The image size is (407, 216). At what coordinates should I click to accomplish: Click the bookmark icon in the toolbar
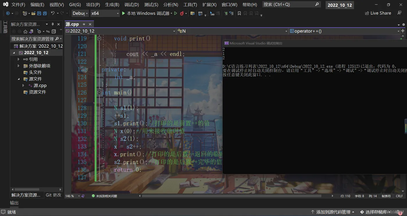click(x=239, y=13)
